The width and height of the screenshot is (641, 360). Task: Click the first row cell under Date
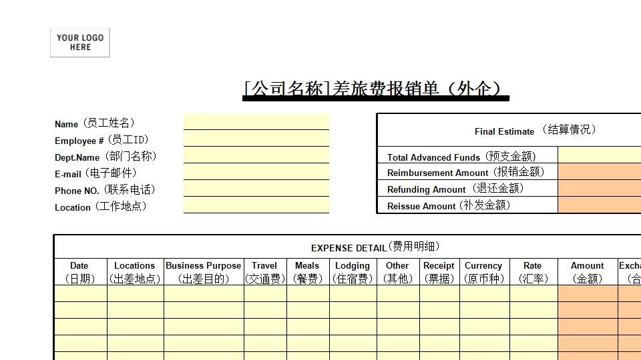[x=80, y=293]
